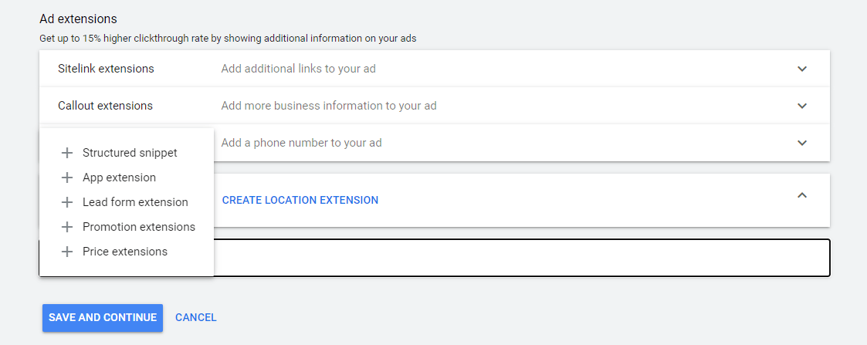This screenshot has width=867, height=345.
Task: Click the plus icon next to App extension
Action: 67,178
